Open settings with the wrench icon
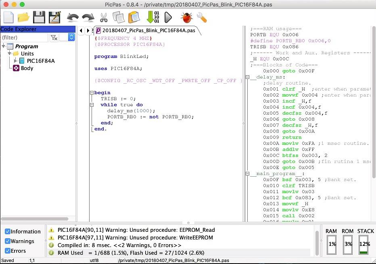The image size is (376, 264). pos(202,17)
